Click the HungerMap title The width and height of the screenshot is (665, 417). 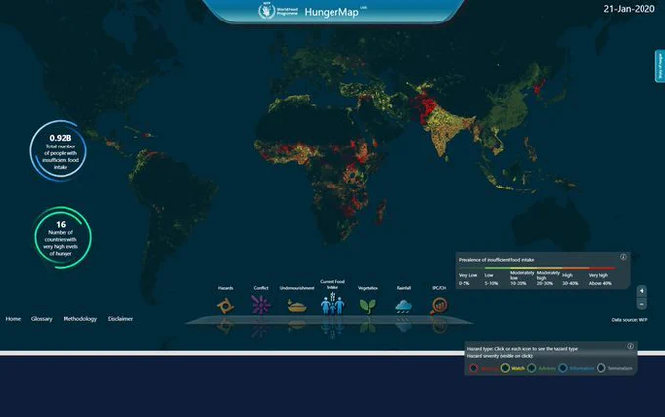(332, 12)
